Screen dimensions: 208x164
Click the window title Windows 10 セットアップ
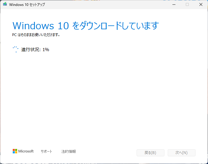(27, 5)
